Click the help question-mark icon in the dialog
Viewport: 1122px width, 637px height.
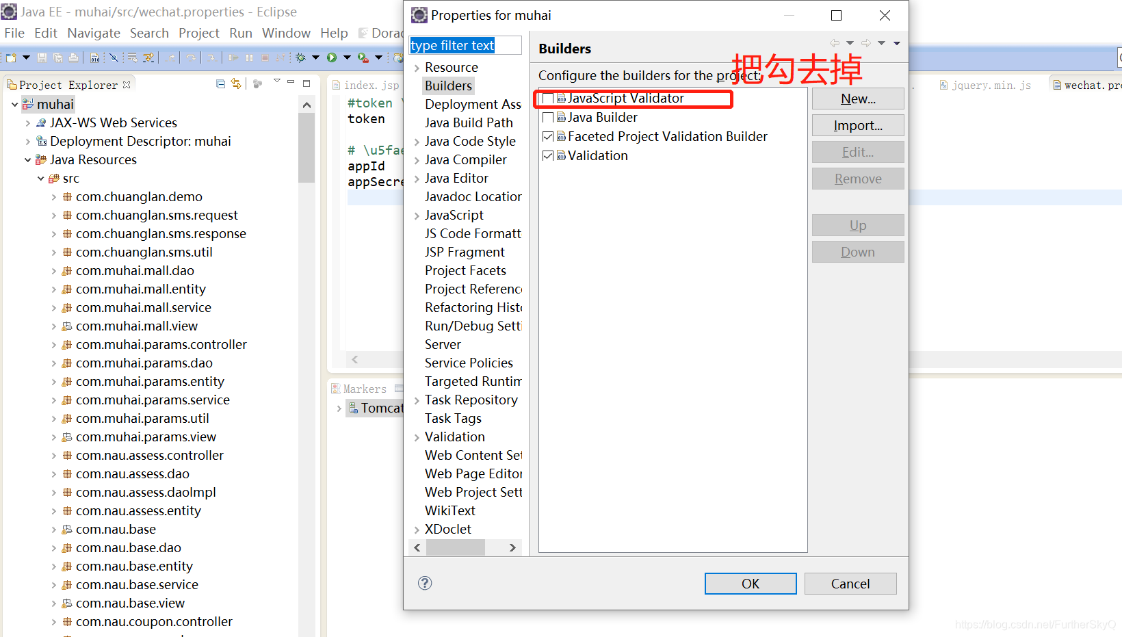[425, 583]
